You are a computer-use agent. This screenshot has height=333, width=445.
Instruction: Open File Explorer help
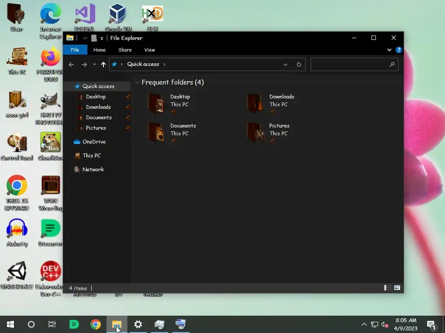[x=399, y=50]
